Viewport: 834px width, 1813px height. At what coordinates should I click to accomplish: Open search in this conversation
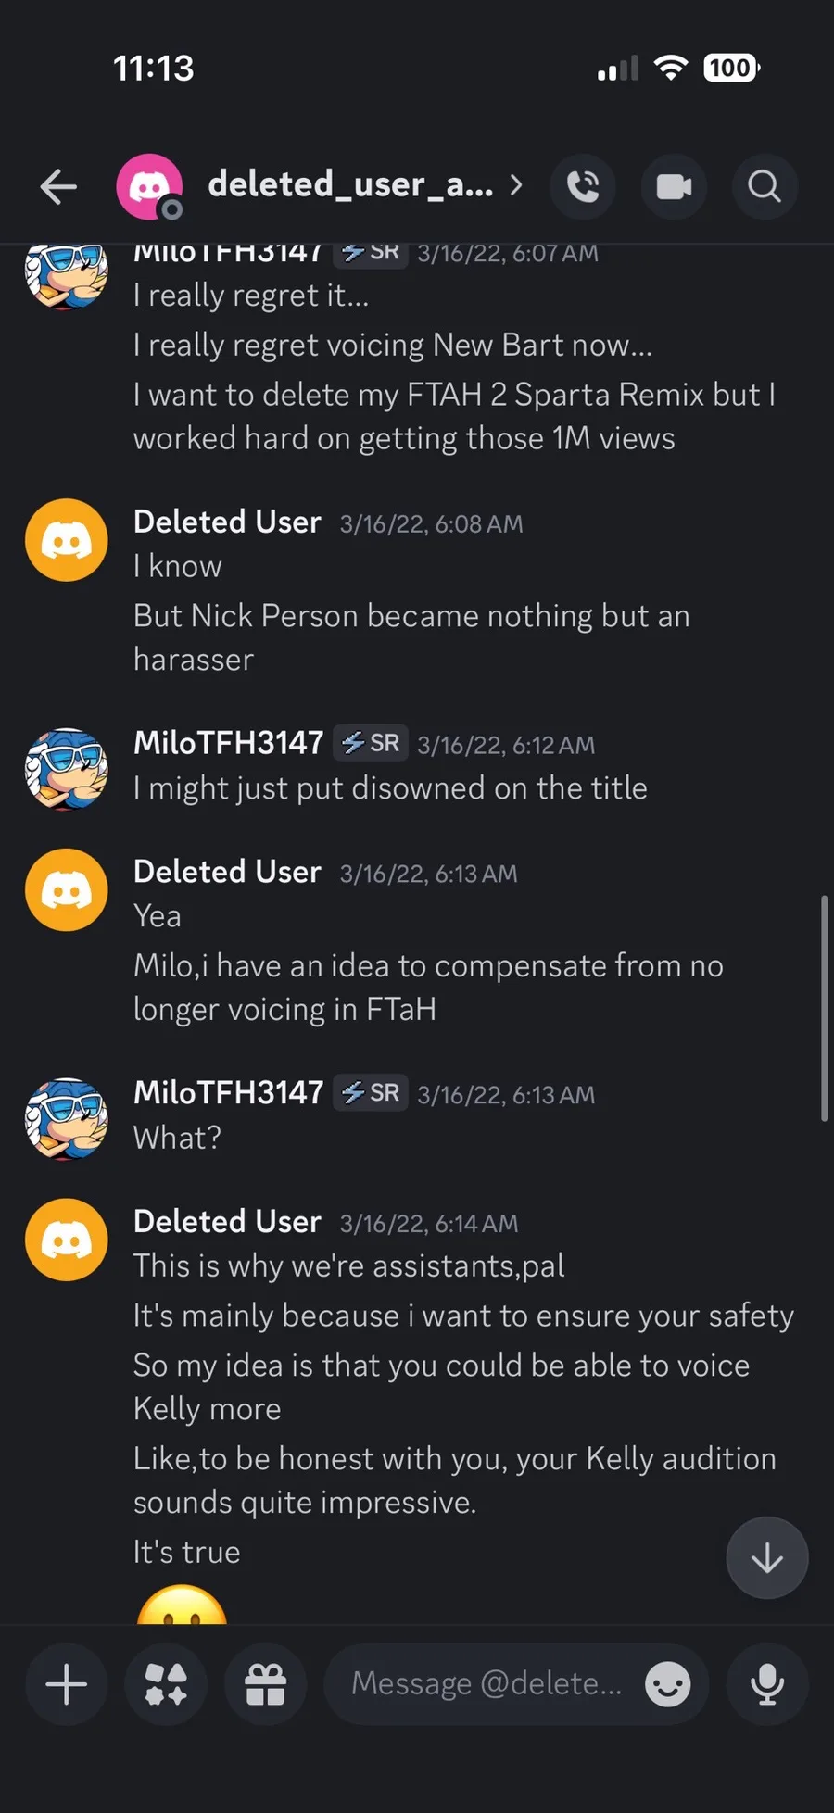click(x=764, y=186)
